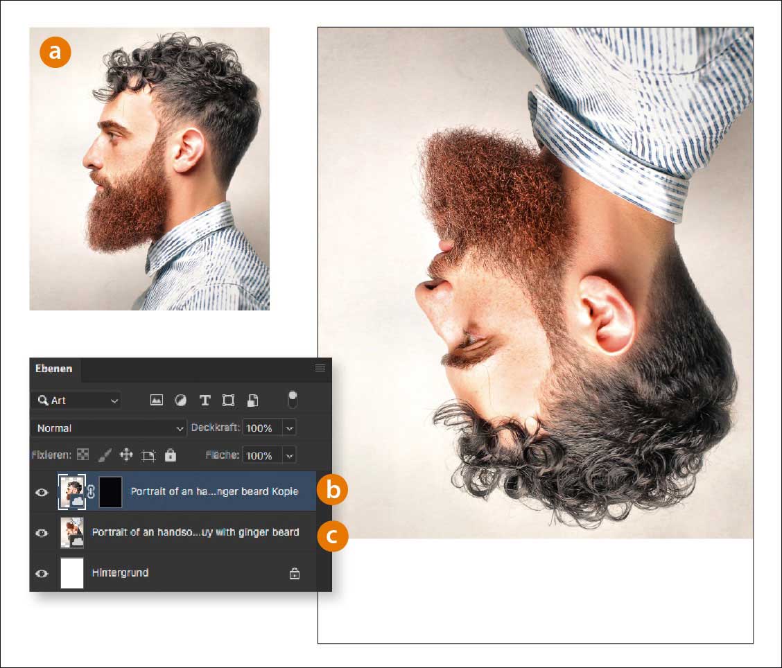Lock transparent pixels icon
782x668 pixels.
(x=82, y=455)
